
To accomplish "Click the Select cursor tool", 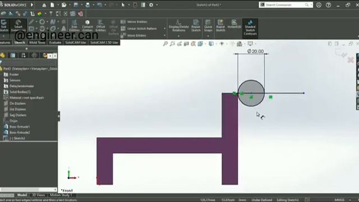I will (123, 5).
